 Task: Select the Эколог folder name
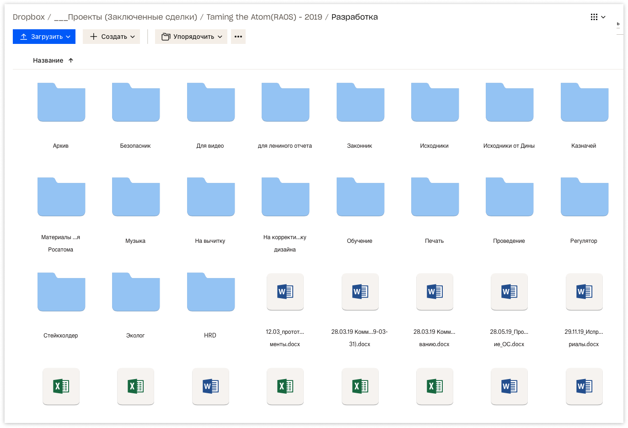135,336
